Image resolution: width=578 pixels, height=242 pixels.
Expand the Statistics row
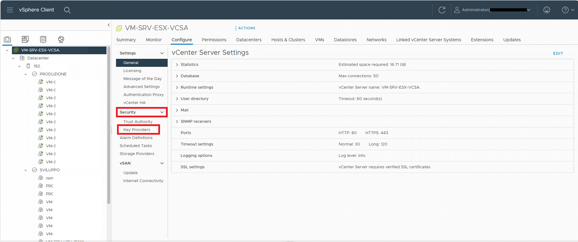(177, 65)
